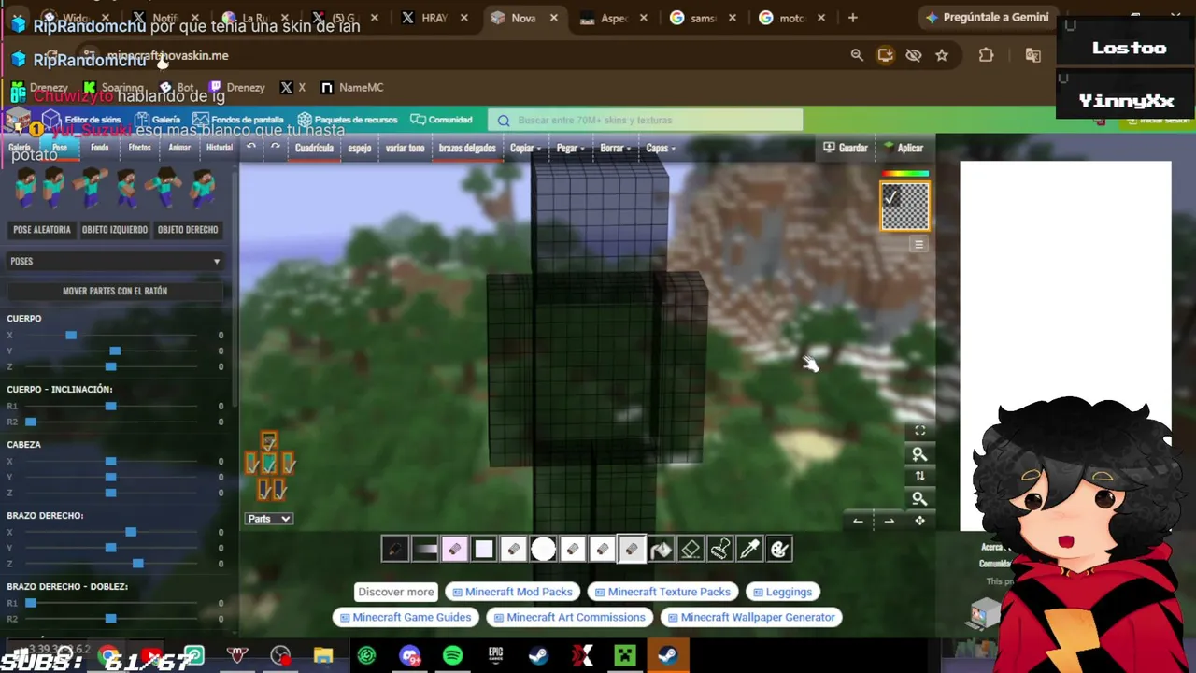Open the Parts dropdown selector
This screenshot has height=673, width=1196.
click(x=269, y=519)
